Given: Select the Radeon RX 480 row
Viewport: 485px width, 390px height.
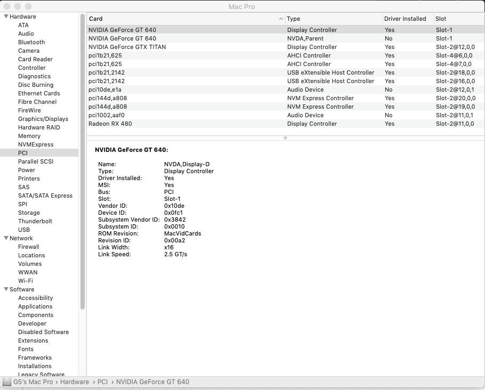Looking at the screenshot, I should tap(286, 124).
